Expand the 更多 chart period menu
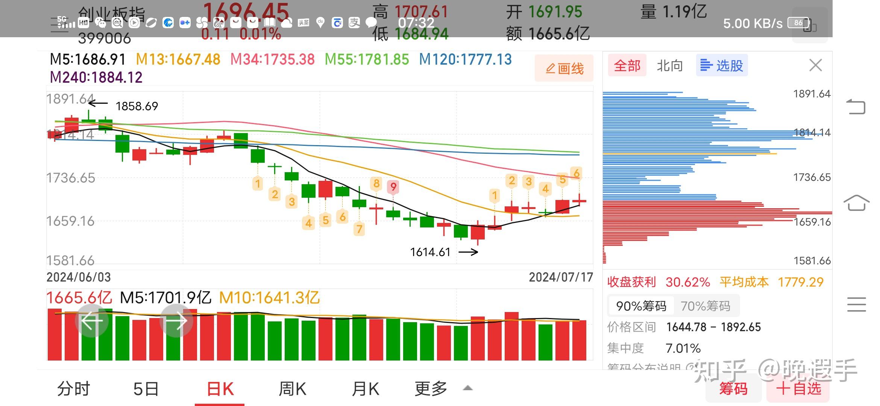Viewport: 880px width, 406px height. pos(443,389)
